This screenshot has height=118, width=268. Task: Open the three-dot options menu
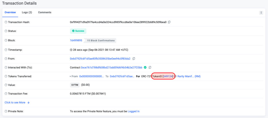click(261, 13)
